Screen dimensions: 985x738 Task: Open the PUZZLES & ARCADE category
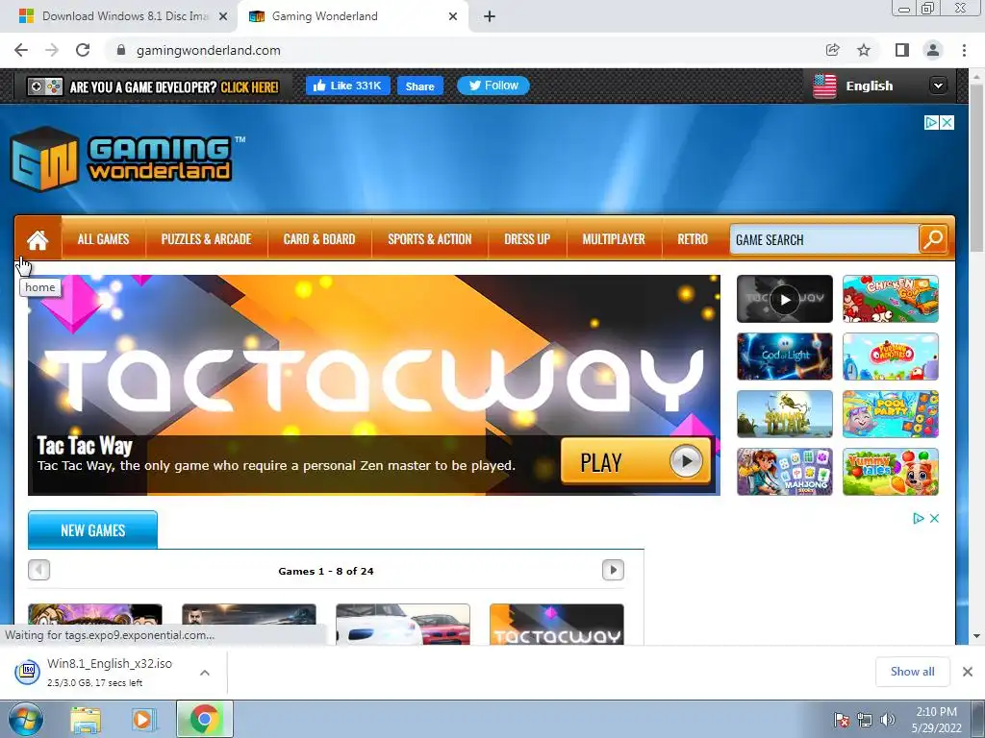pos(206,239)
